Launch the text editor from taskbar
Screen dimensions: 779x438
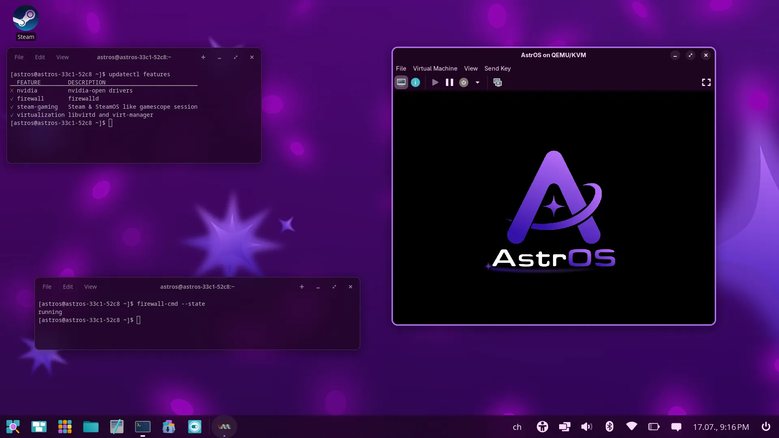click(117, 427)
